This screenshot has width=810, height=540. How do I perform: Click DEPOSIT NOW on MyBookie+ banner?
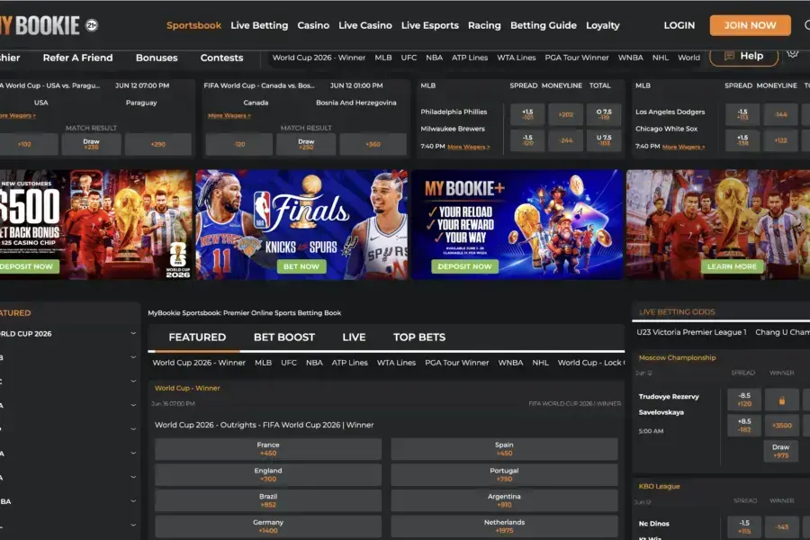(x=465, y=266)
